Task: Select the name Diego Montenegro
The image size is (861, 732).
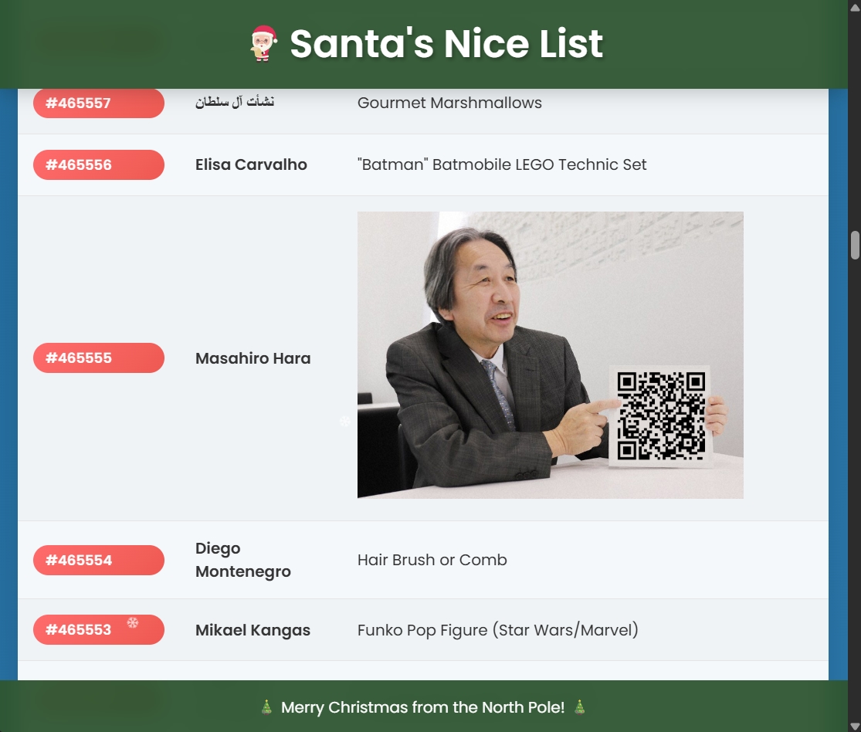Action: [x=242, y=560]
